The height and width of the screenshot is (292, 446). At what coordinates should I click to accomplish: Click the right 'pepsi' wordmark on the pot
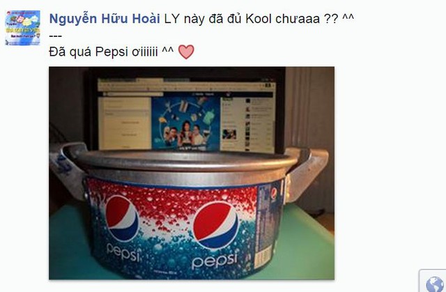(x=215, y=261)
